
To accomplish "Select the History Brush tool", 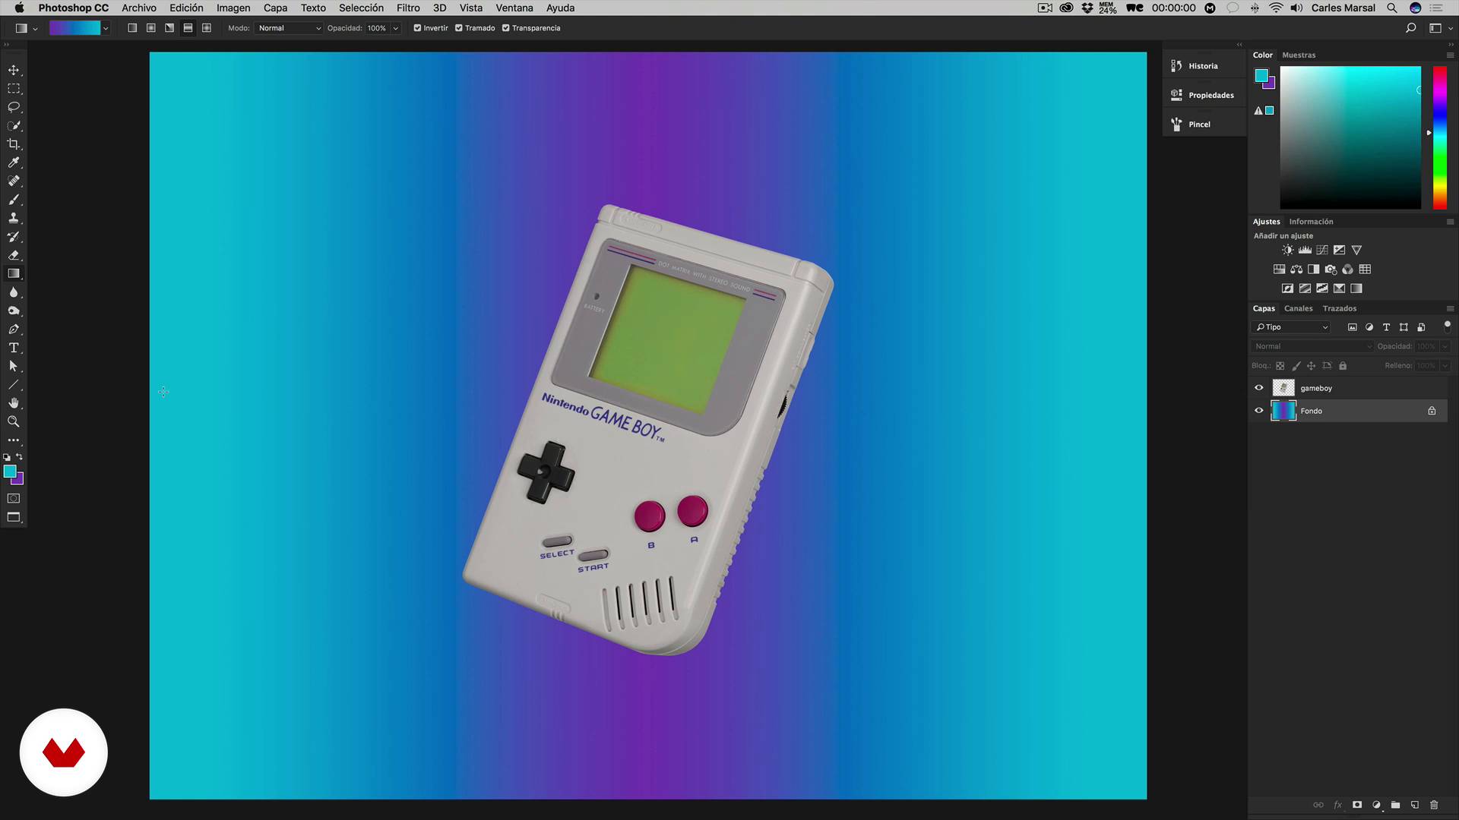I will click(14, 237).
